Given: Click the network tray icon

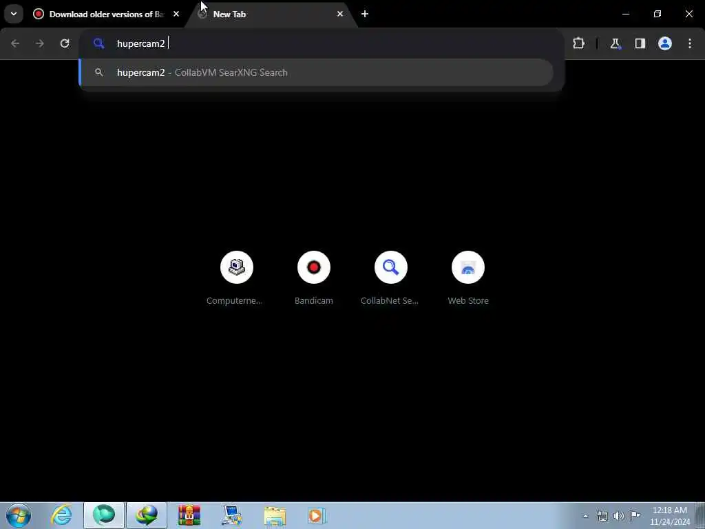Looking at the screenshot, I should pos(602,516).
